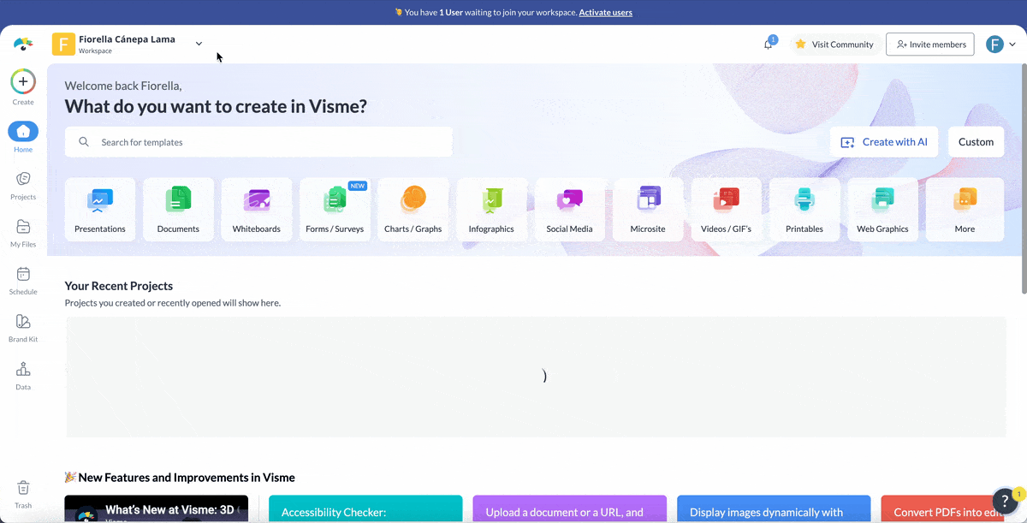Open Brand Kit in sidebar

coord(23,328)
